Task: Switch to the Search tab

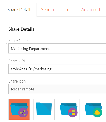Action: point(48,10)
